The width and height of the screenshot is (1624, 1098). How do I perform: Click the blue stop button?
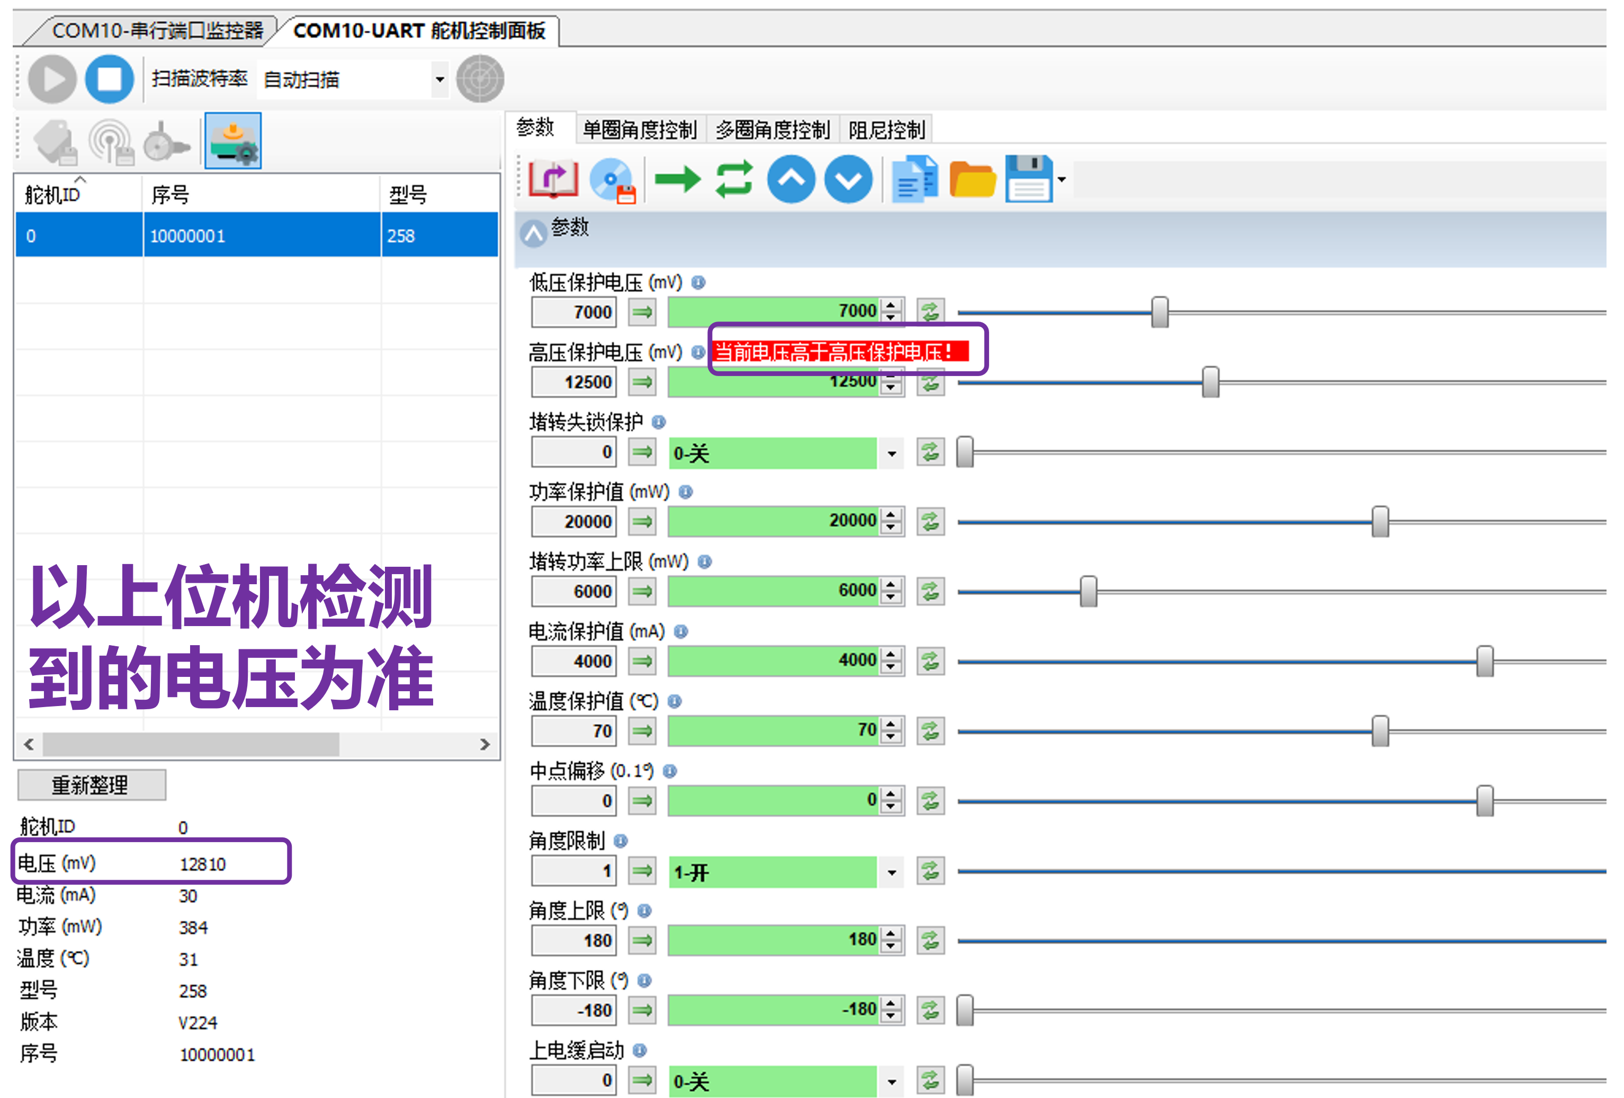pyautogui.click(x=110, y=79)
